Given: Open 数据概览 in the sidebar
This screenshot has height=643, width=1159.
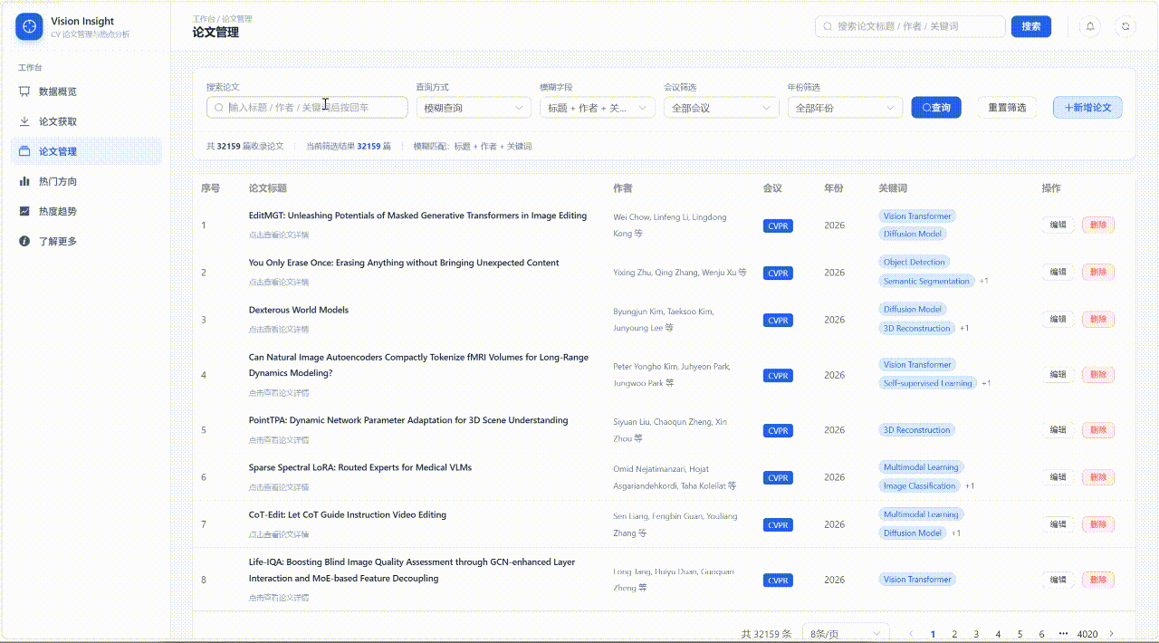Looking at the screenshot, I should point(86,91).
